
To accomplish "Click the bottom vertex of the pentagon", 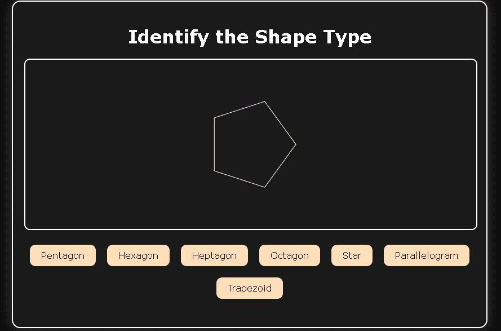I will point(265,187).
